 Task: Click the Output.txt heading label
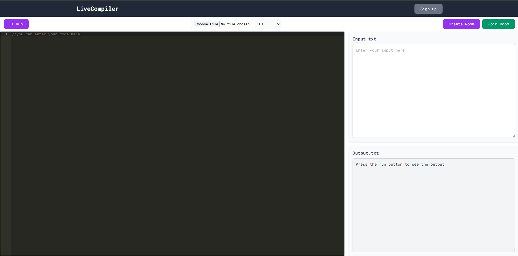(366, 153)
